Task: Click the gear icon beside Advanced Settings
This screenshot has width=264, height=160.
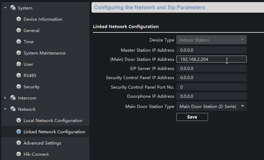Action: coord(19,143)
